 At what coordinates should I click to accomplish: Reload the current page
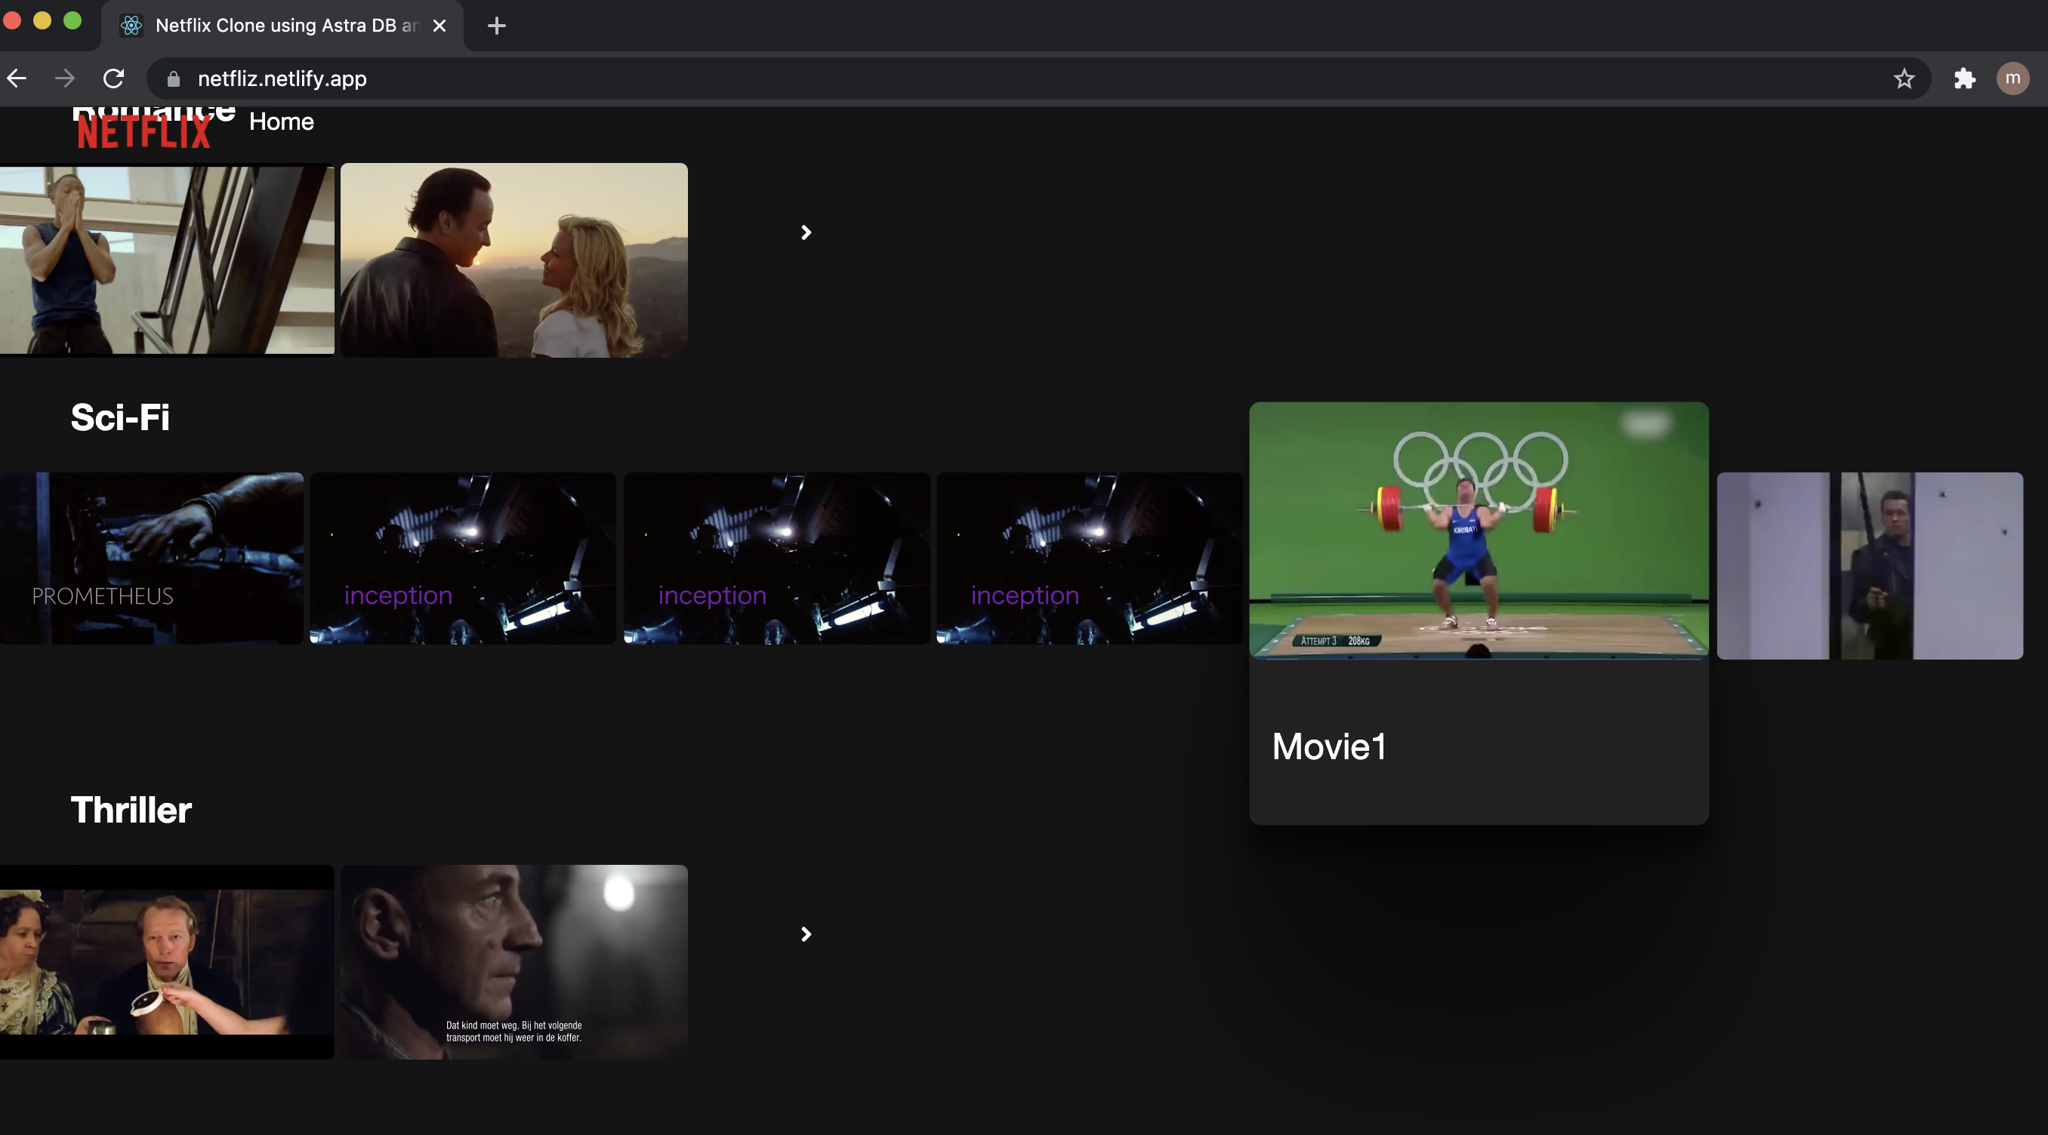coord(114,78)
